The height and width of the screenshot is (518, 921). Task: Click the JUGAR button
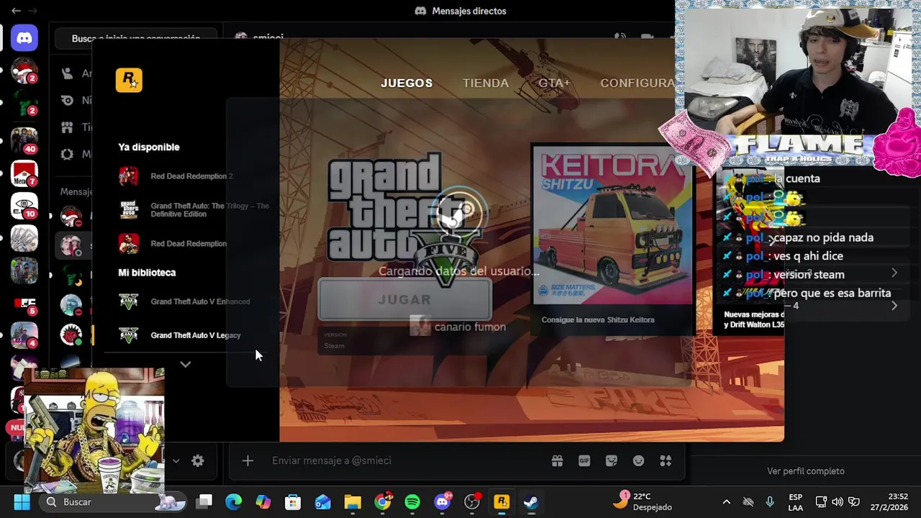coord(405,299)
